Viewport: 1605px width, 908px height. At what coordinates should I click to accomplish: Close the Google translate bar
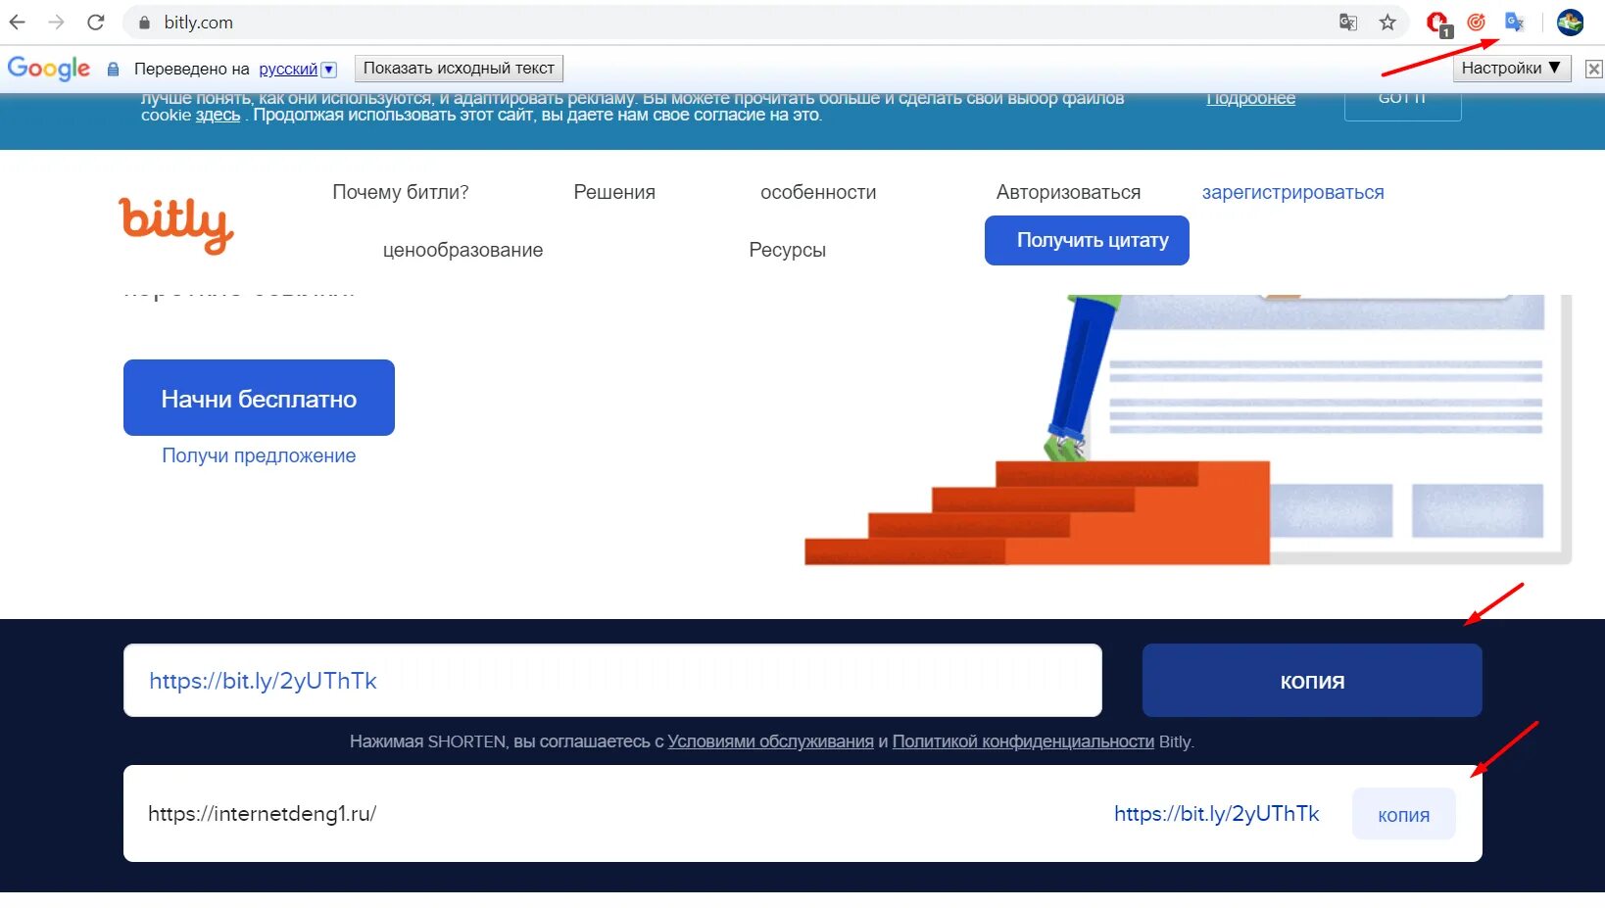(x=1594, y=69)
